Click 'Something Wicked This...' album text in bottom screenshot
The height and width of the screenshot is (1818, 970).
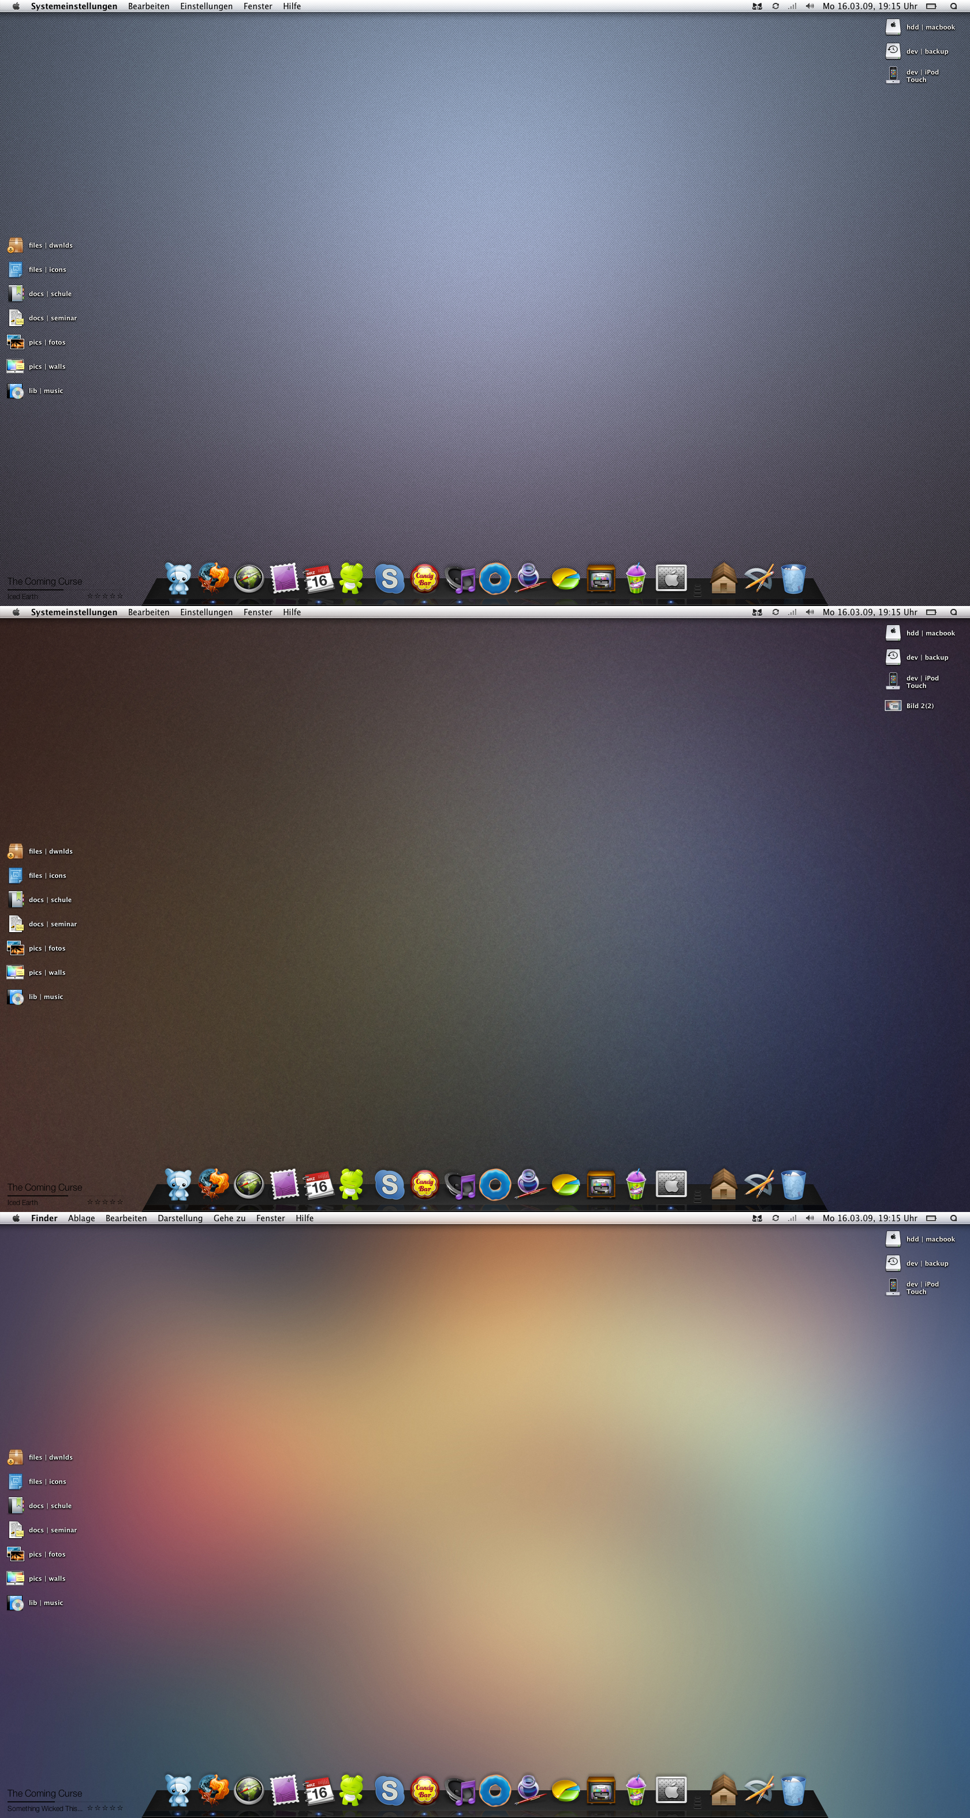click(44, 1808)
